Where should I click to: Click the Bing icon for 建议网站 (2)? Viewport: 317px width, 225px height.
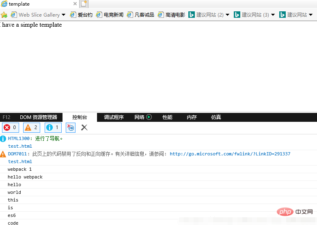pos(192,15)
